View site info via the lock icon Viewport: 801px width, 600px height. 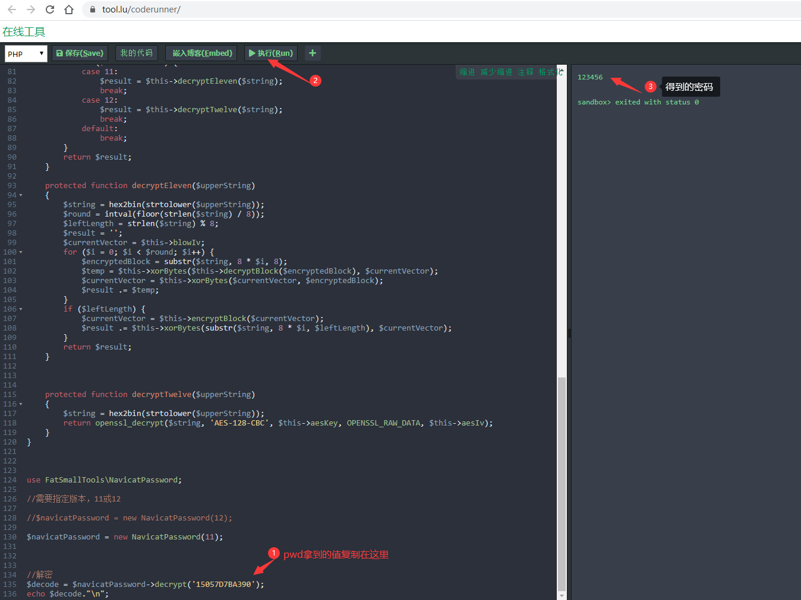tap(93, 9)
